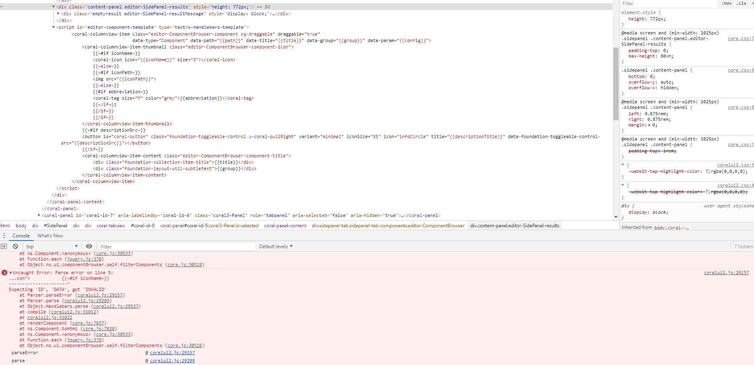
Task: Open coralui2.css:4 stylesheet link
Action: coord(736,186)
